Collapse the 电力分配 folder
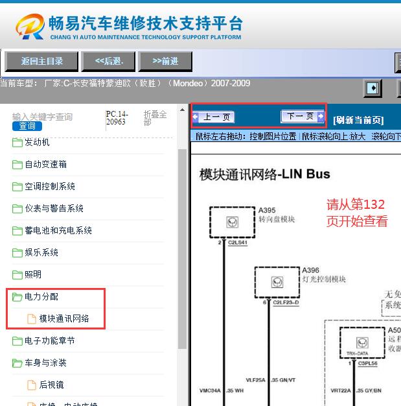401x406 pixels. pyautogui.click(x=41, y=297)
